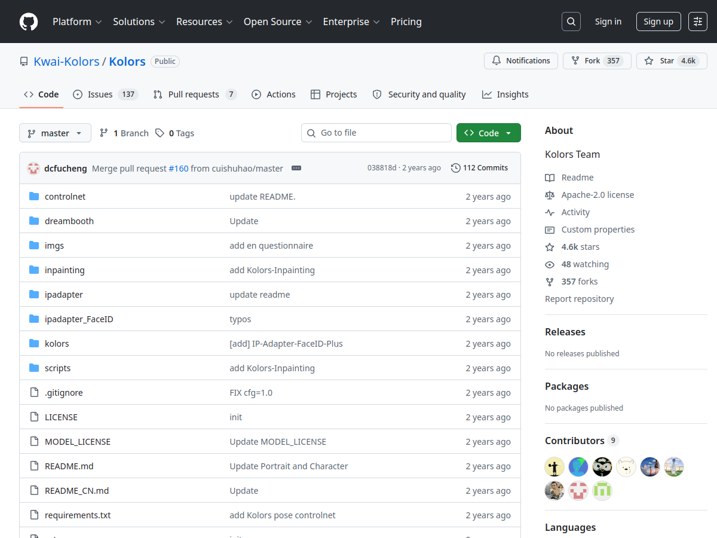
Task: Open the search icon in the top navbar
Action: point(571,21)
